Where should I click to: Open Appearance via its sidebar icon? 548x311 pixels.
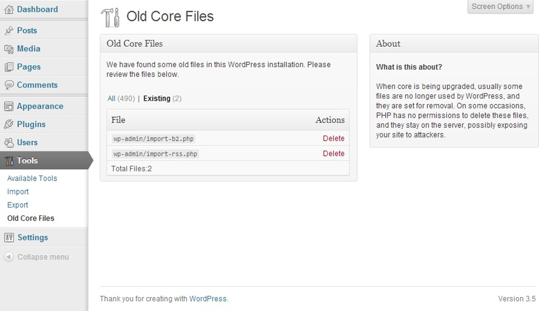pyautogui.click(x=9, y=106)
